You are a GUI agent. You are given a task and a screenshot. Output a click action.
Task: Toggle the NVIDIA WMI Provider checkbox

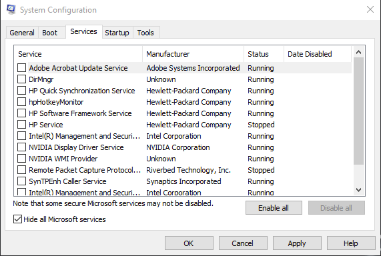coord(21,159)
